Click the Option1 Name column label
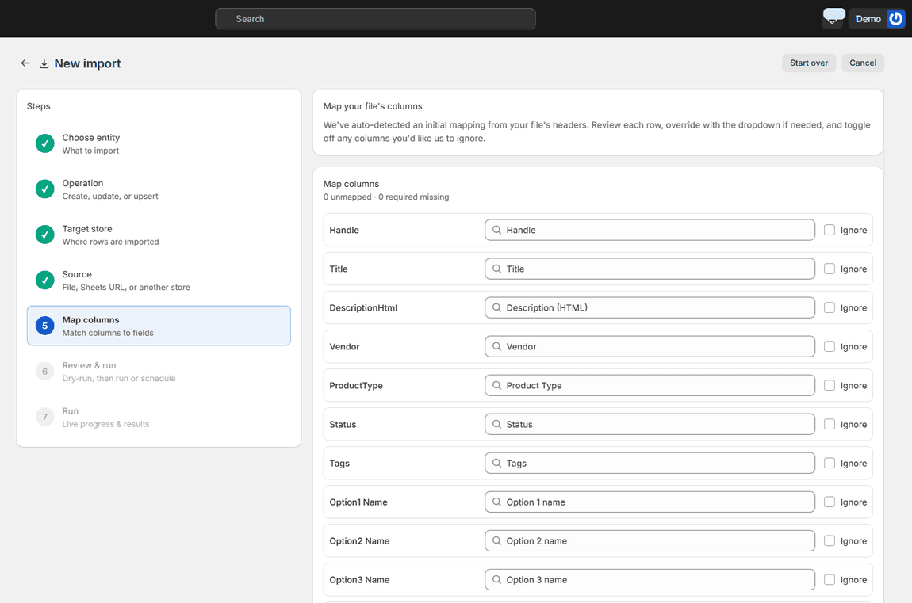Viewport: 912px width, 603px height. (358, 502)
